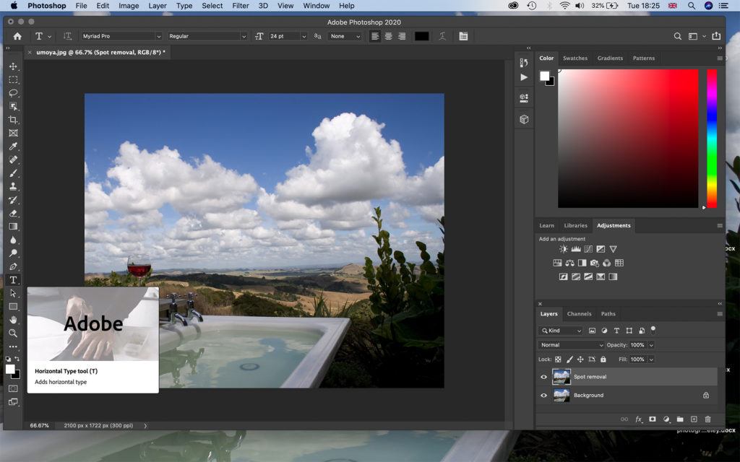Image resolution: width=740 pixels, height=462 pixels.
Task: Open the Filter menu
Action: point(241,6)
